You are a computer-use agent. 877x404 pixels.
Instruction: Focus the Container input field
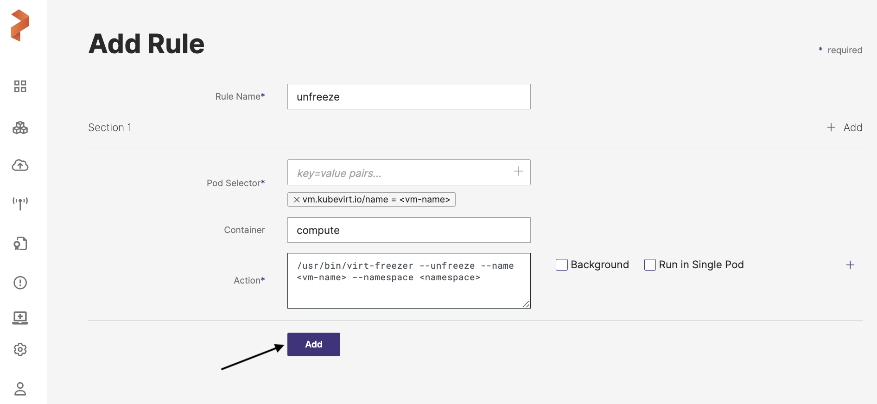click(x=408, y=230)
